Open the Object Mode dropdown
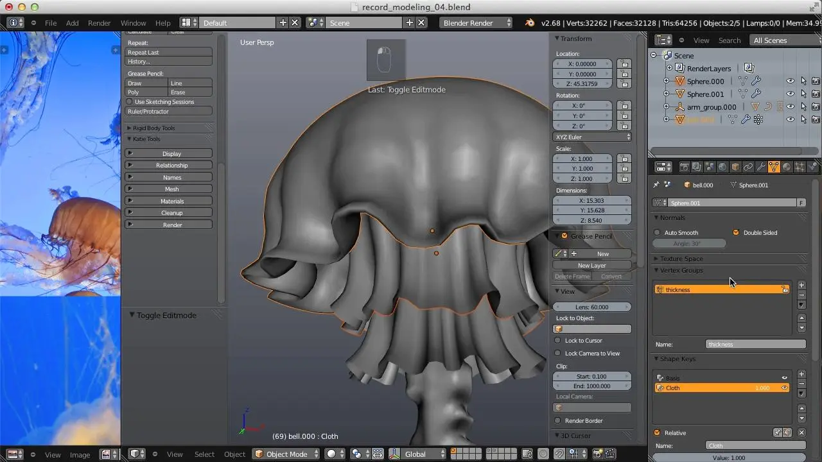822x462 pixels. 287,454
